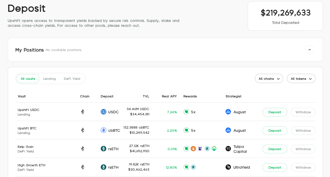330x177 pixels.
Task: Click Ethereum chain icon in Upshift USDC row
Action: click(83, 112)
